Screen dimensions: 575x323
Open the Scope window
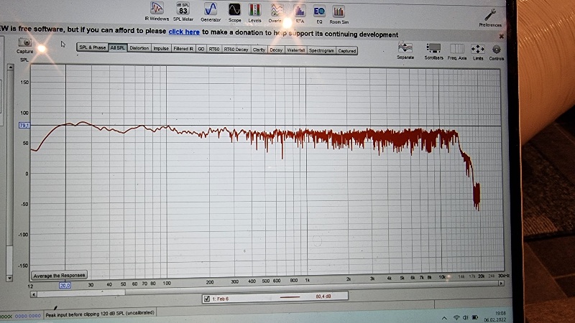(234, 10)
